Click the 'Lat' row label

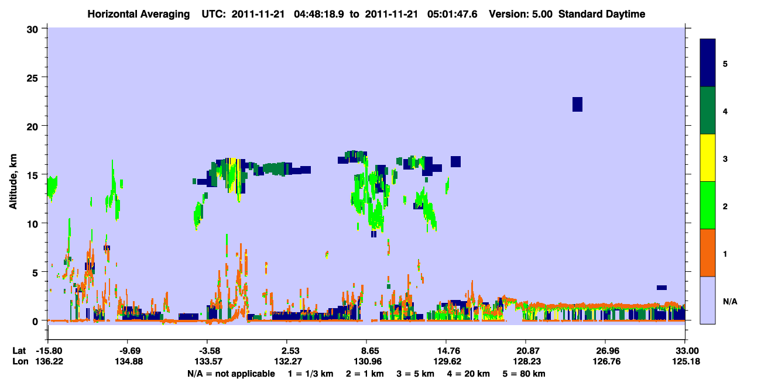tap(19, 350)
